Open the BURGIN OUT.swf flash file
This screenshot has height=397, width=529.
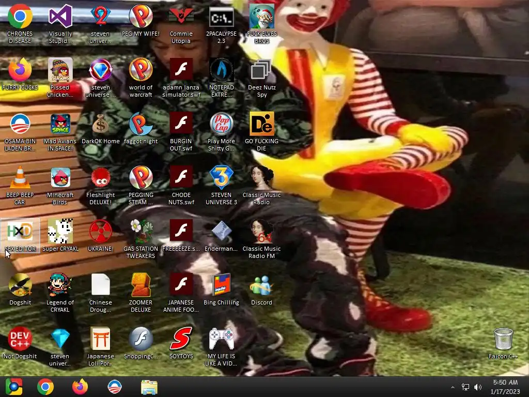pyautogui.click(x=181, y=124)
